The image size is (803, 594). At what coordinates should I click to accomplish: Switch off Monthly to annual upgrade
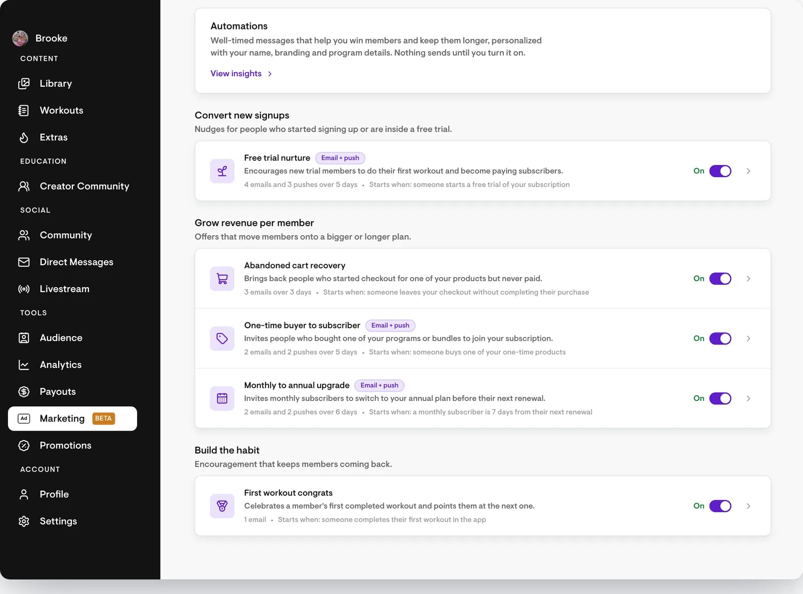720,399
